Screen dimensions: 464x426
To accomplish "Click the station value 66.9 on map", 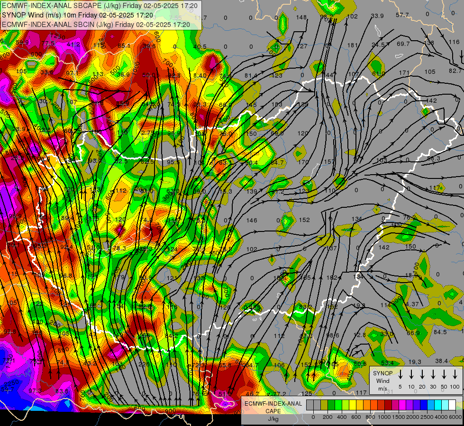I will [413, 333].
